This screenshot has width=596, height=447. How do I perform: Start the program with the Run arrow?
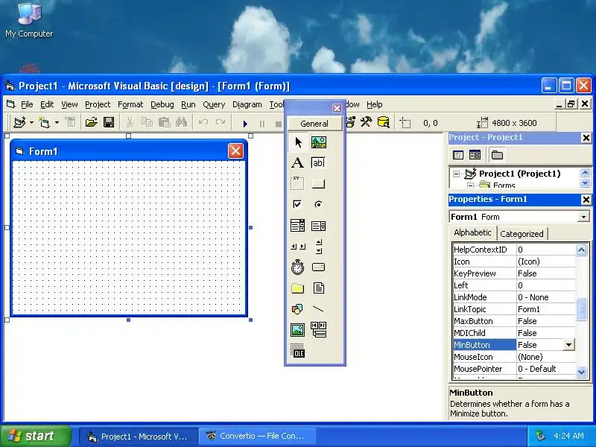(245, 124)
